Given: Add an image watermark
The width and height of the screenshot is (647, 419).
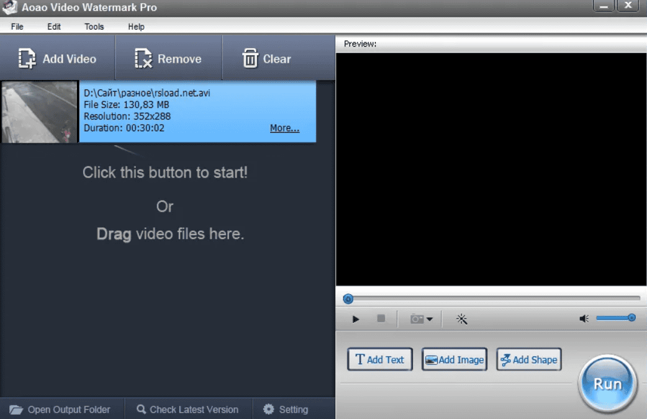Looking at the screenshot, I should (x=455, y=359).
